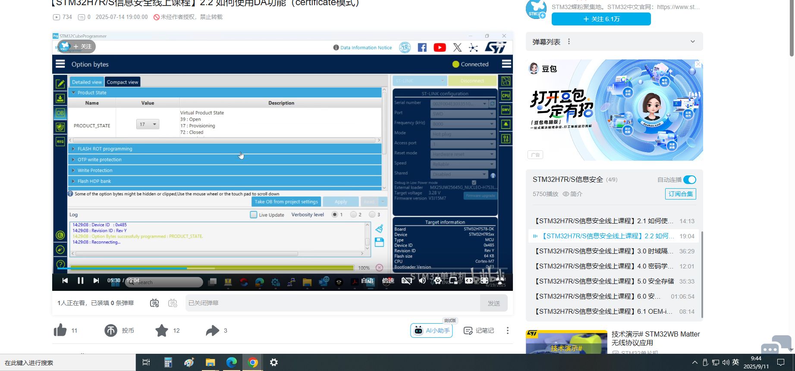The width and height of the screenshot is (795, 371).
Task: Open 记笔记 note taking
Action: click(478, 330)
